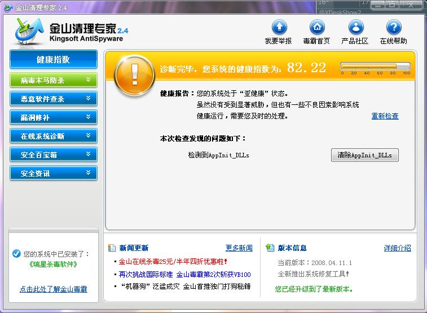Viewport: 427px width, 313px height.
Task: Click the 在线帮助 label
Action: tap(394, 41)
